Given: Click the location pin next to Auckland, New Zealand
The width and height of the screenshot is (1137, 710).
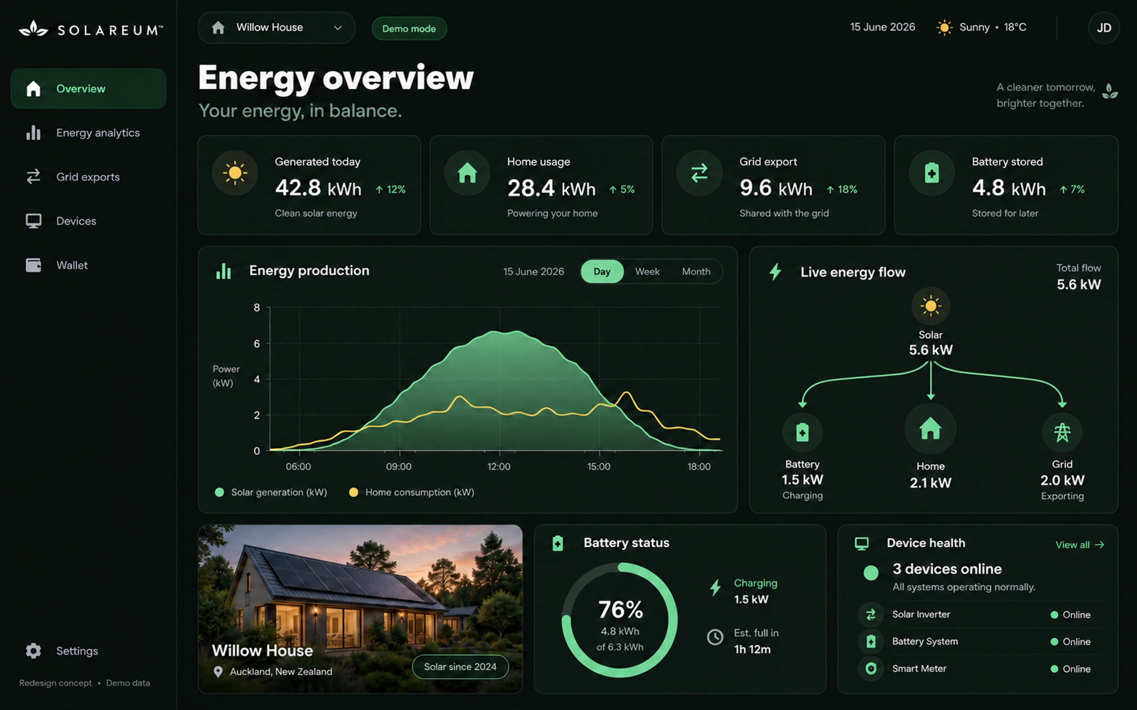Looking at the screenshot, I should tap(218, 672).
